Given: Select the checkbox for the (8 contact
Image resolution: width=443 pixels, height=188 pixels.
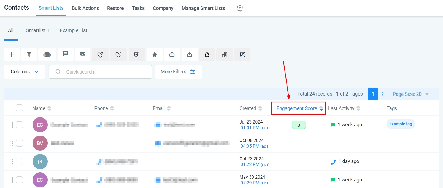Looking at the screenshot, I should pos(19,161).
